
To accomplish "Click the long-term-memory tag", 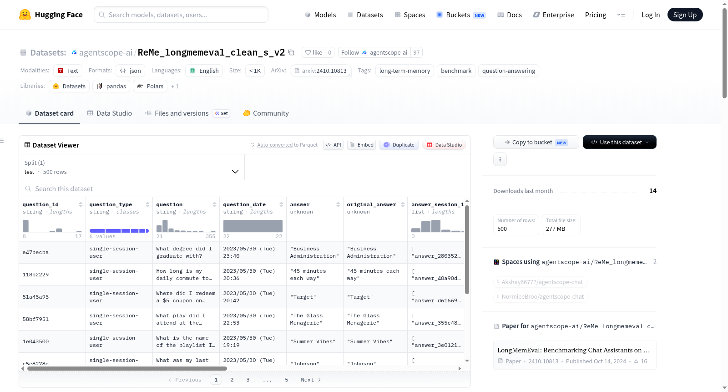I will click(404, 71).
